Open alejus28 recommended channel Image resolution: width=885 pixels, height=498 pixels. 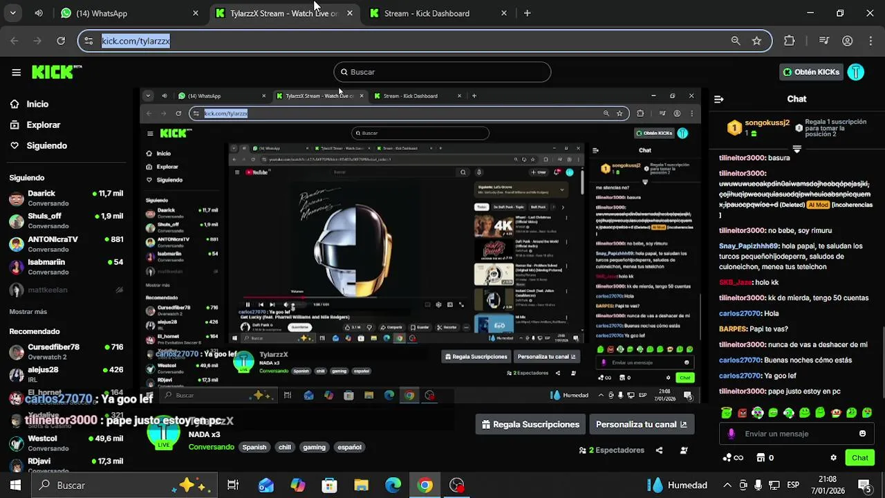(66, 374)
